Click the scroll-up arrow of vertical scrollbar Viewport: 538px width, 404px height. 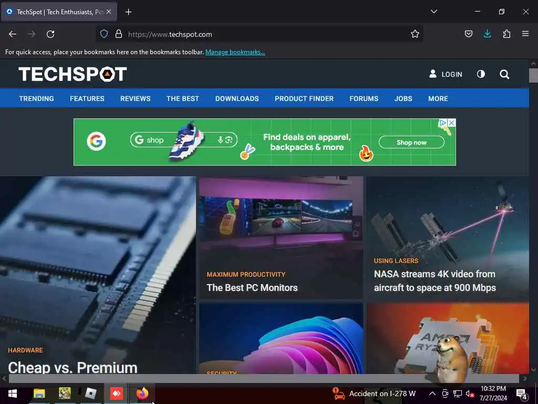point(533,64)
